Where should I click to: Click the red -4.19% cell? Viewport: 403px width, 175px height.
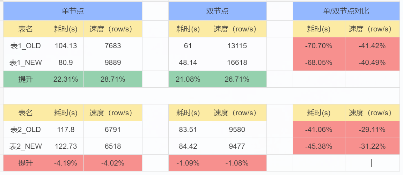66,163
